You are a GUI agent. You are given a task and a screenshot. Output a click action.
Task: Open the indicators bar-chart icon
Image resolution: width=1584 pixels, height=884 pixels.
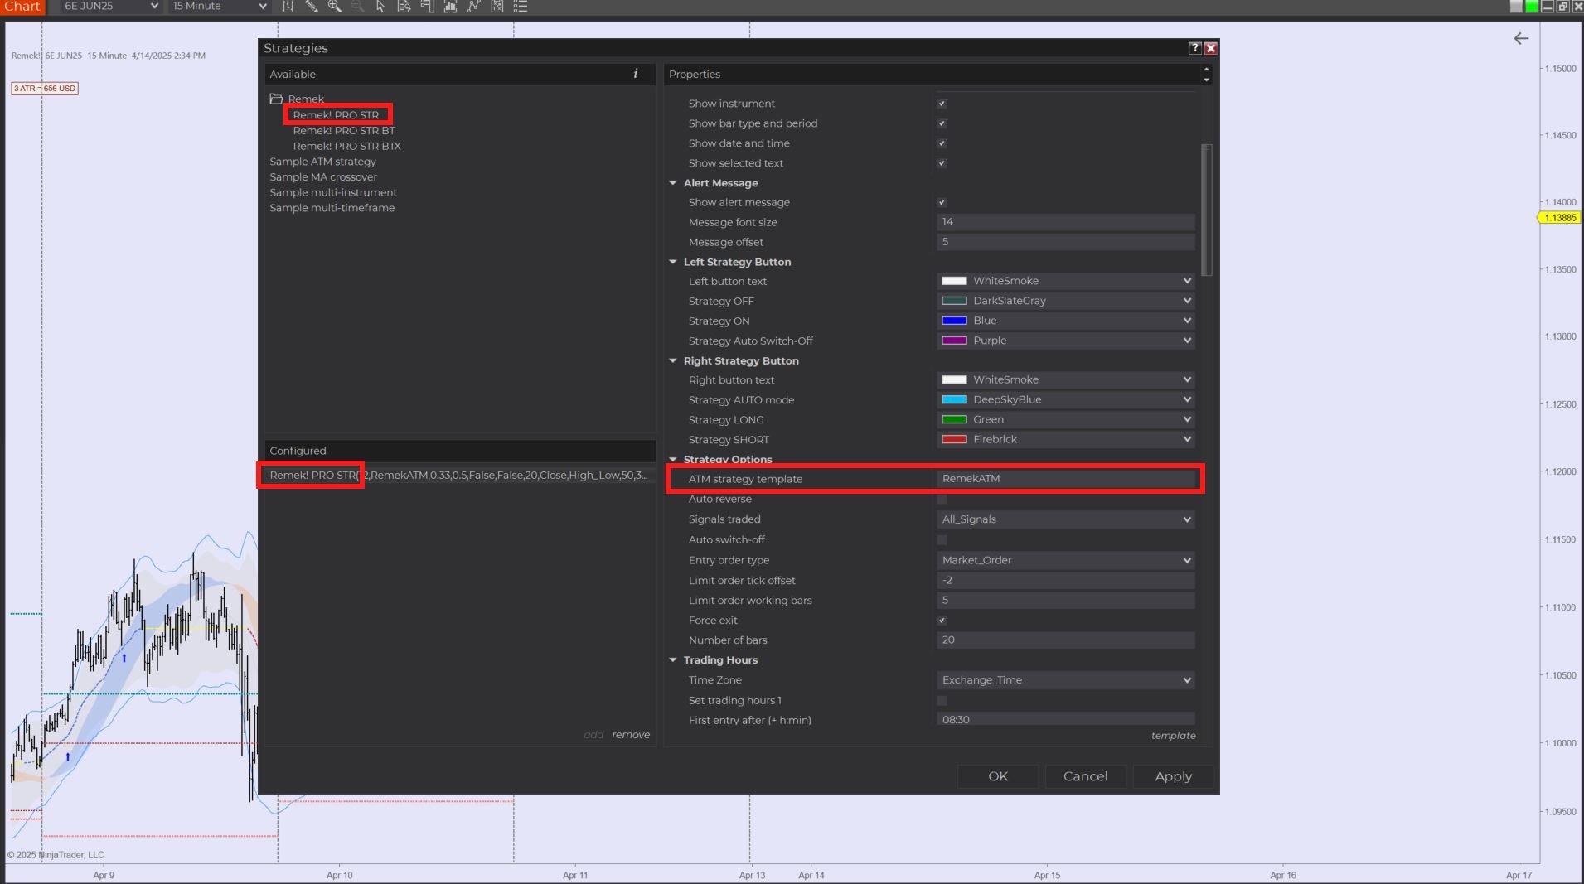[x=450, y=7]
